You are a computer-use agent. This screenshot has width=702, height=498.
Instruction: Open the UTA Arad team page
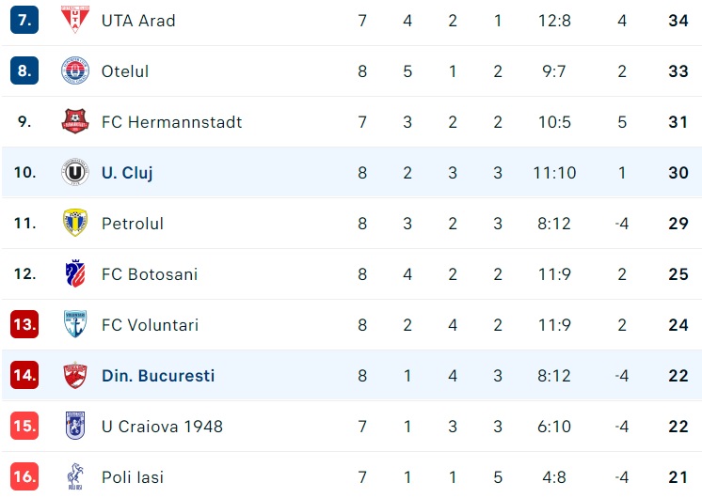click(138, 21)
